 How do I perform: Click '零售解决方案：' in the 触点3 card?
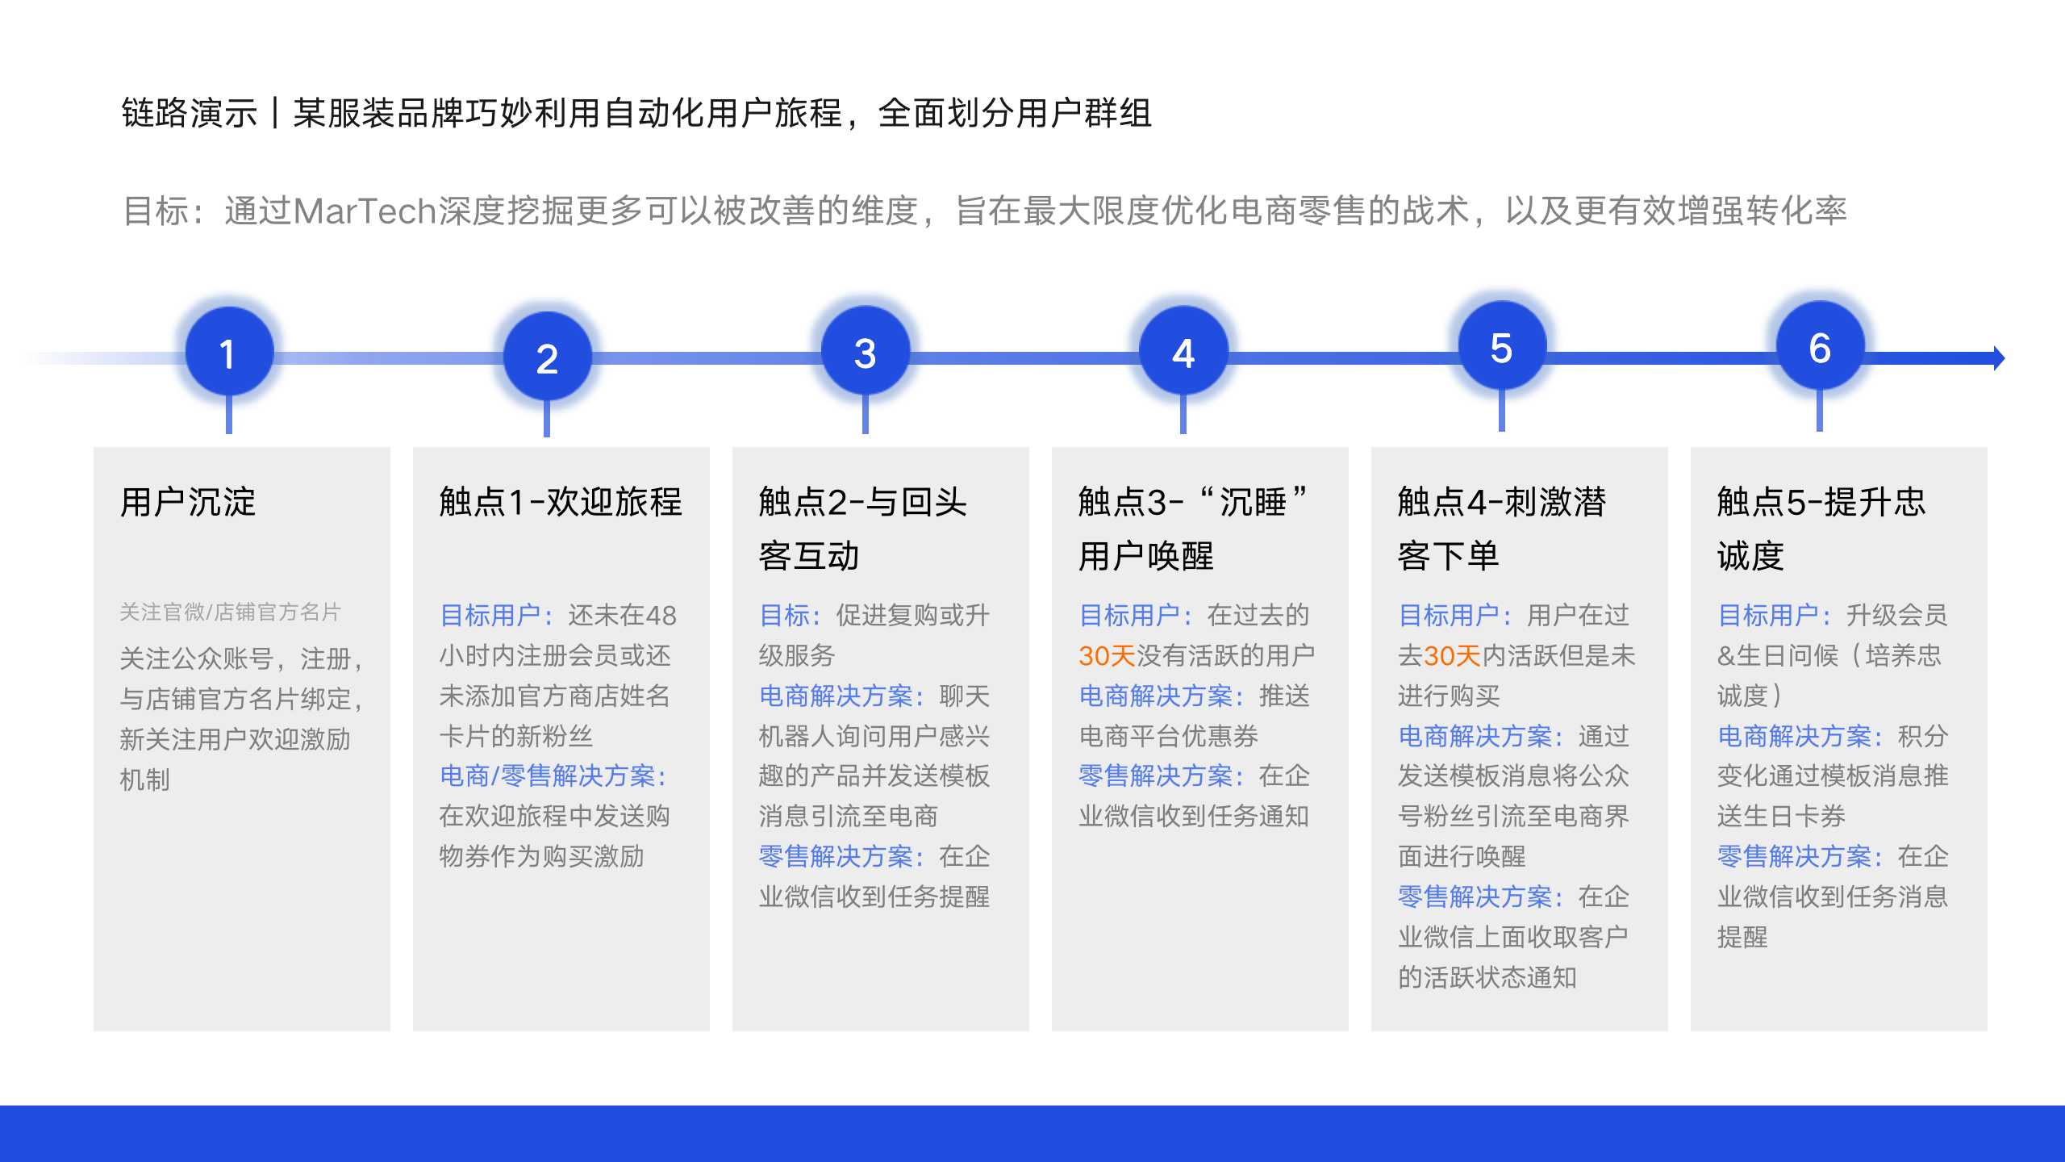pyautogui.click(x=1162, y=775)
